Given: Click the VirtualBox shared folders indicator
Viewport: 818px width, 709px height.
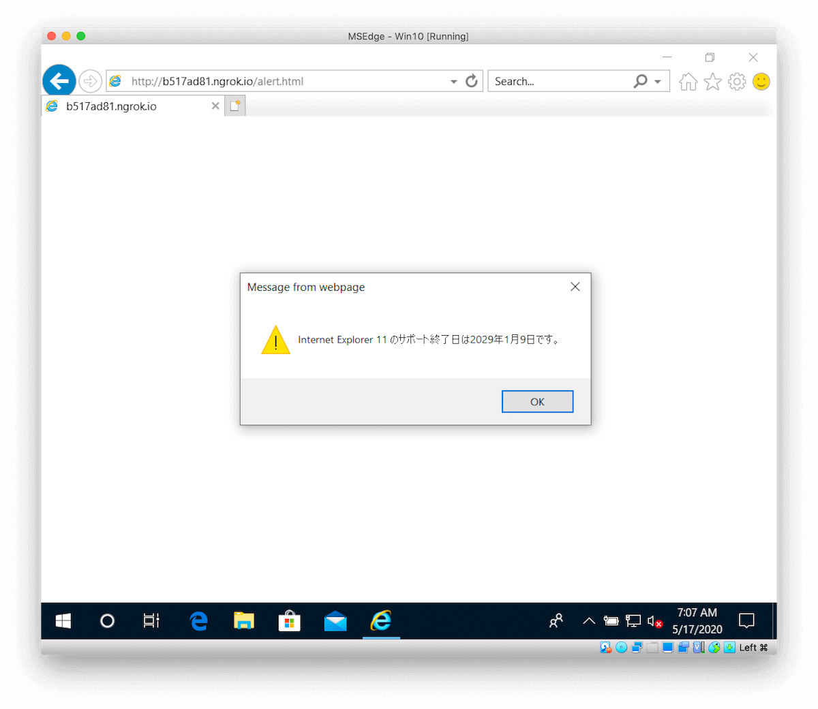Looking at the screenshot, I should 652,647.
